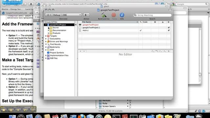
Task: Expand the Documentation folder triangle
Action: (x=49, y=30)
